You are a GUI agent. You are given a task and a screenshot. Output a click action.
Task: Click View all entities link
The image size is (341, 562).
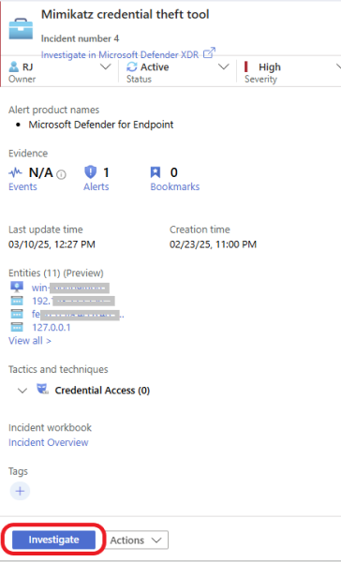coord(30,341)
